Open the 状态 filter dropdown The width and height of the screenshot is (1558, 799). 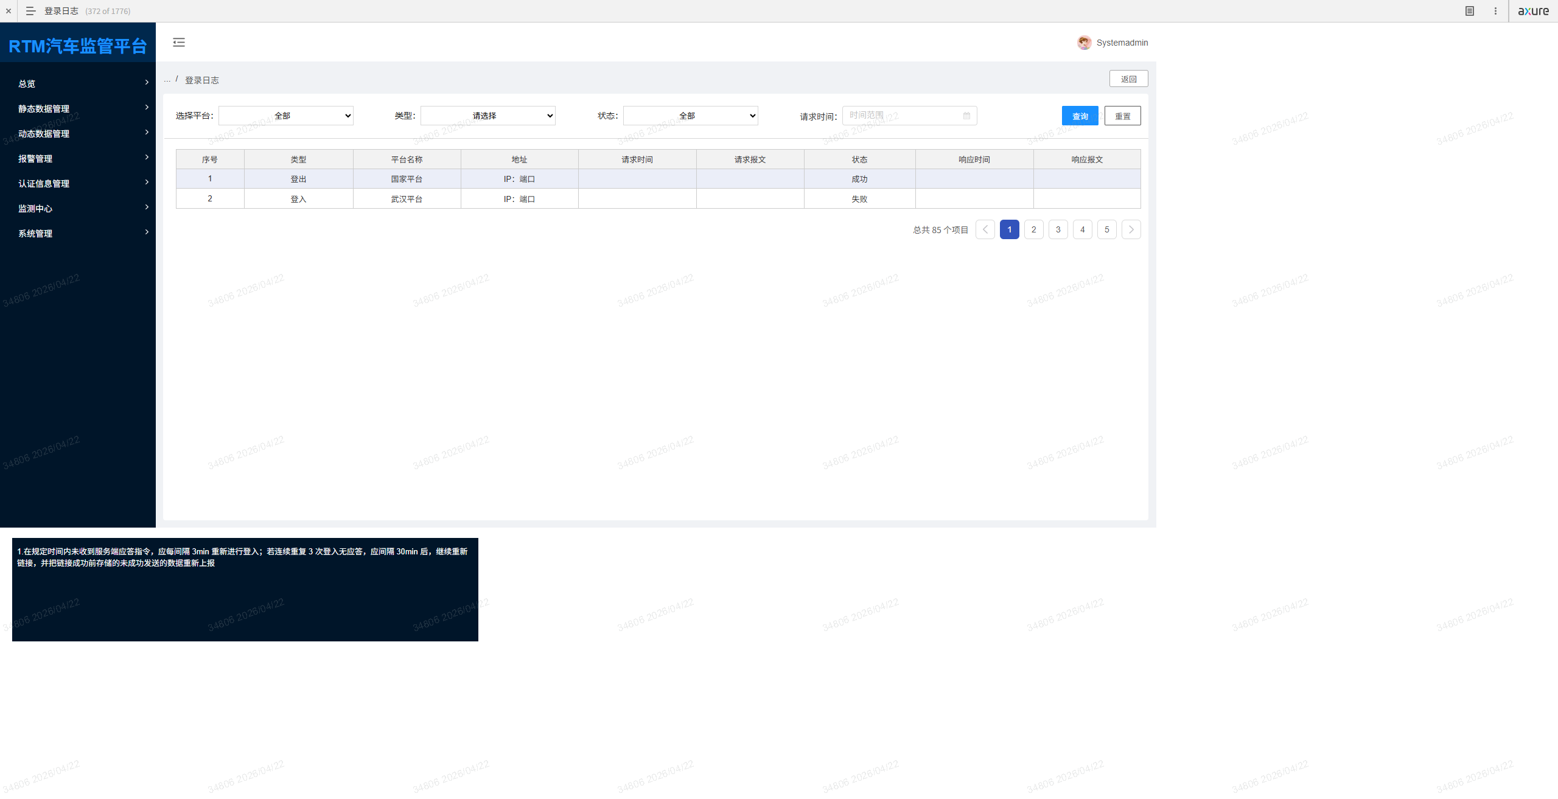690,116
